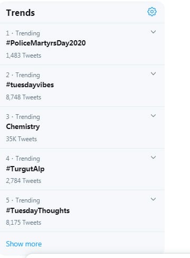Select the Chemistry trending topic
Viewport: 190px width, 258px height.
click(23, 127)
